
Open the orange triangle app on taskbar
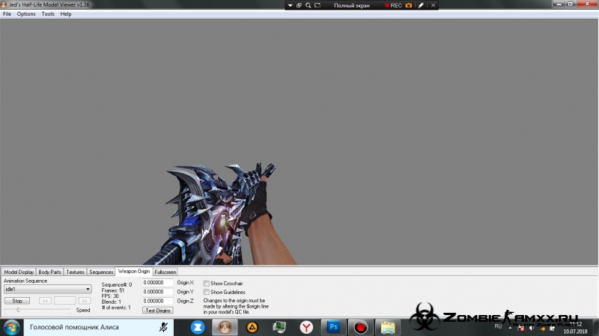(252, 327)
